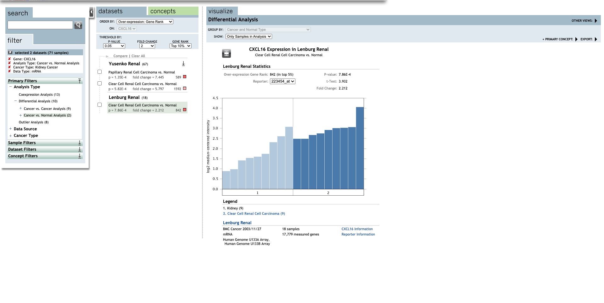This screenshot has width=604, height=303.
Task: Switch to the datasets tab
Action: tap(121, 11)
